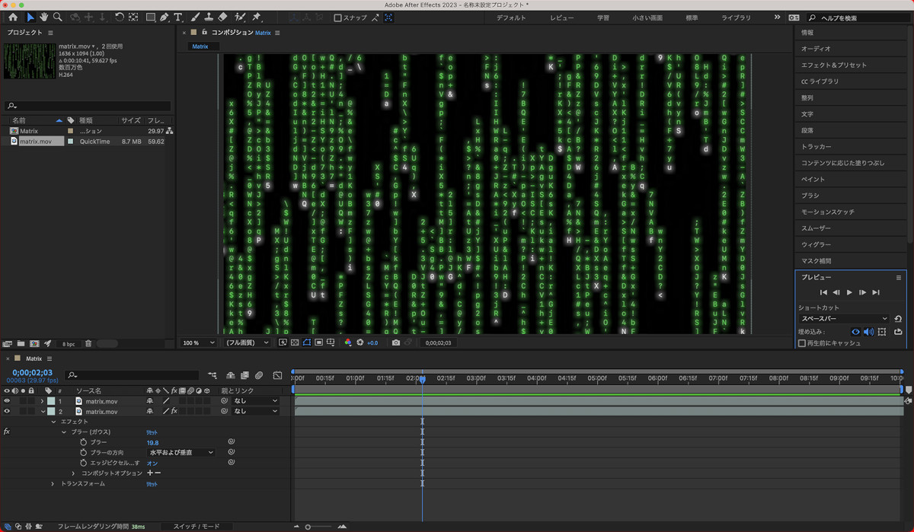
Task: Select the Clone Stamp tool
Action: (x=209, y=17)
